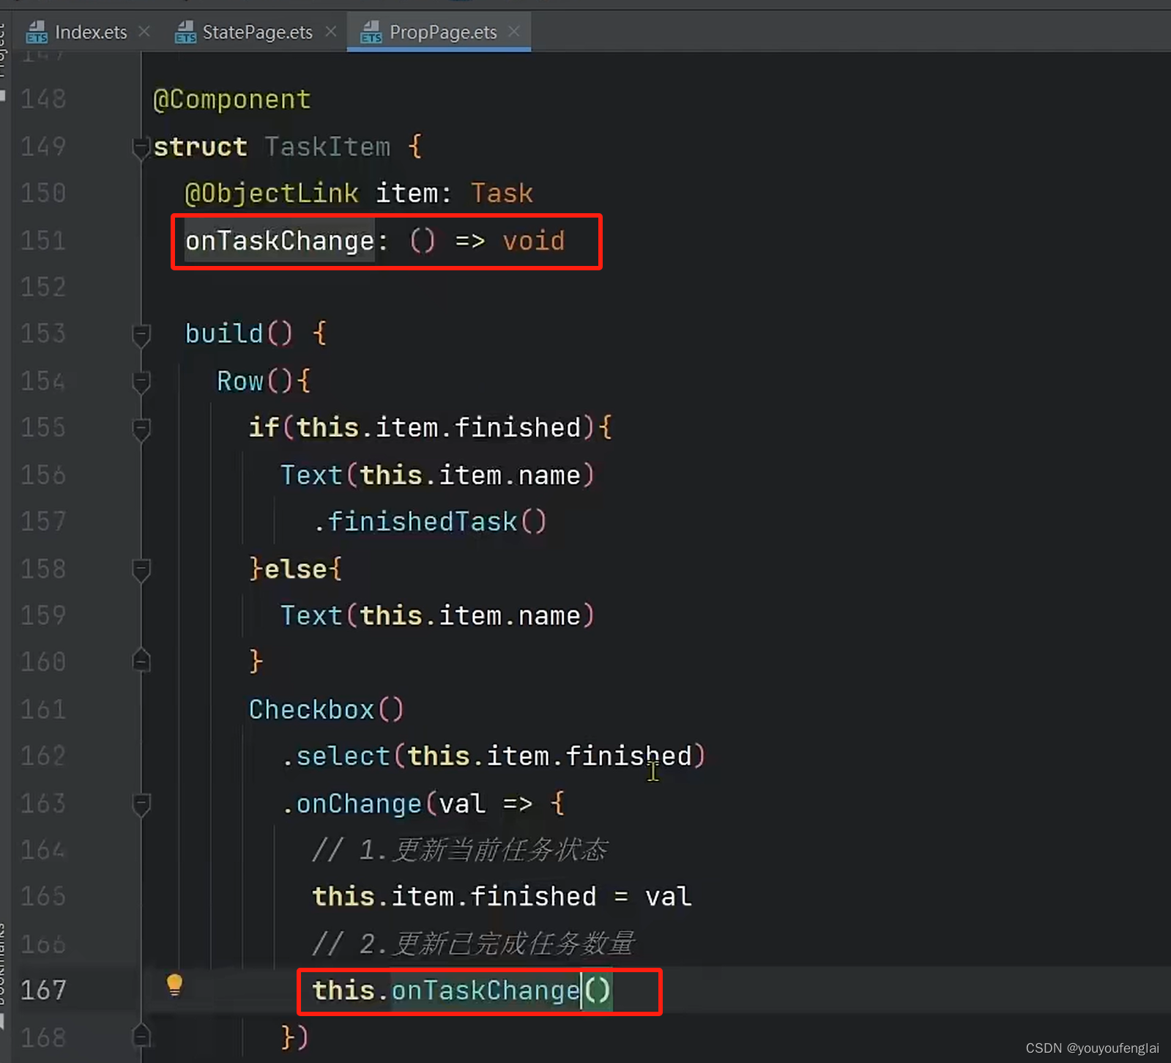Click line number 151 in the gutter
This screenshot has width=1171, height=1063.
[43, 240]
